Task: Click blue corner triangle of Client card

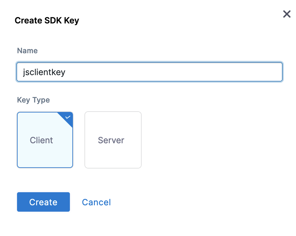Action: (67, 117)
